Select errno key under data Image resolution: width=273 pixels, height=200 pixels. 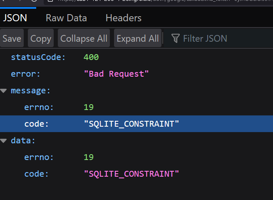39,157
